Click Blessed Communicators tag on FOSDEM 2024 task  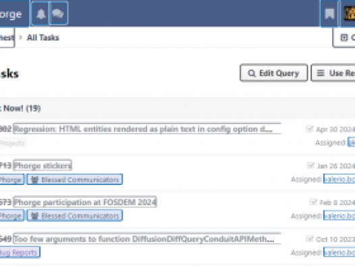[75, 216]
